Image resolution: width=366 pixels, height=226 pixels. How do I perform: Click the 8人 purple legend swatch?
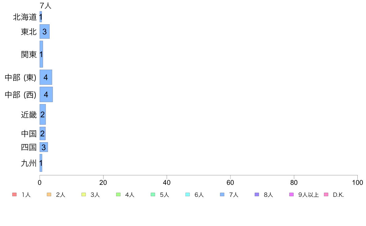tap(257, 194)
